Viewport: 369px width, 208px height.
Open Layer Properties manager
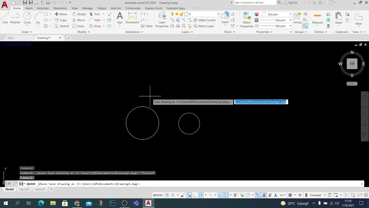pyautogui.click(x=162, y=20)
